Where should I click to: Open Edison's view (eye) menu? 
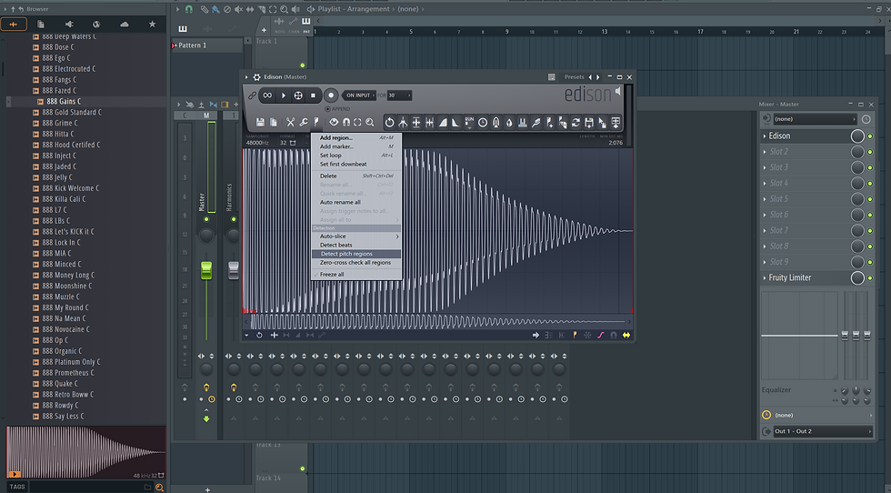point(334,122)
